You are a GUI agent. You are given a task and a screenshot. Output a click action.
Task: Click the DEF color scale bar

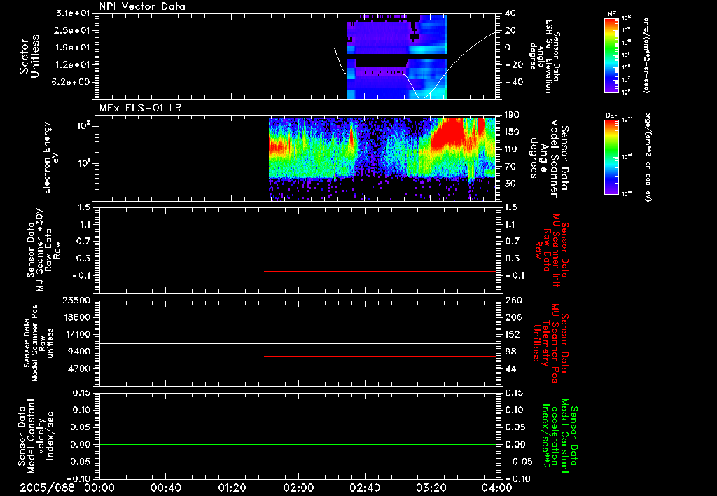click(611, 156)
